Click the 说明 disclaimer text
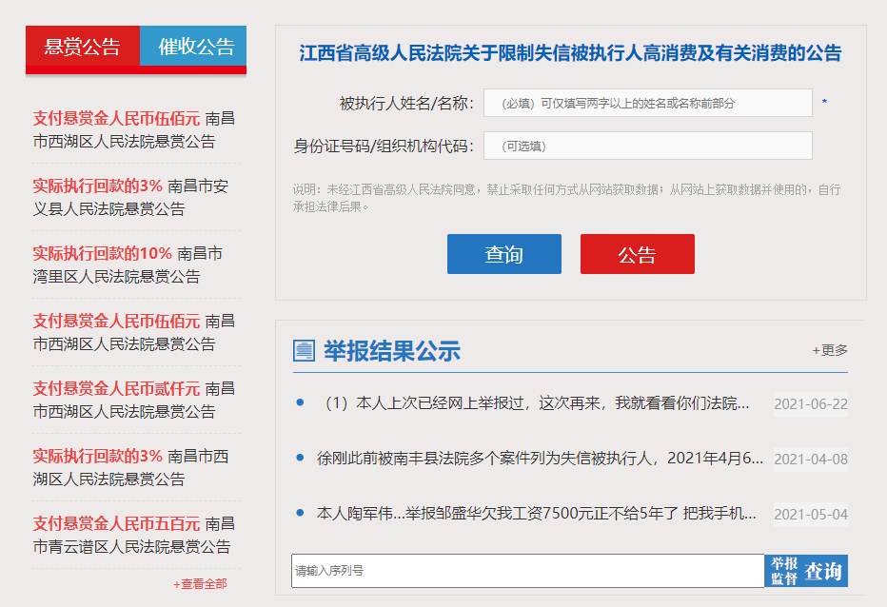The width and height of the screenshot is (887, 607). tap(567, 198)
